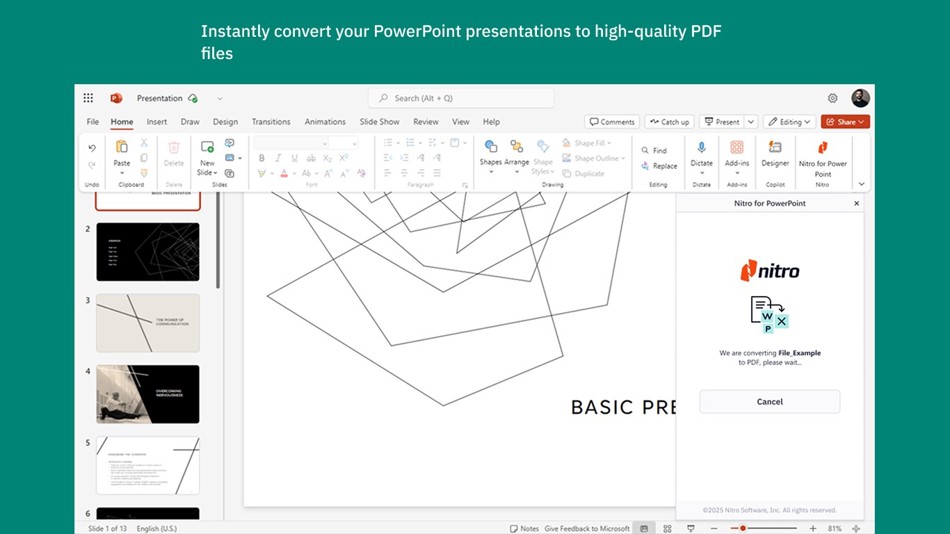
Task: Select slide 3 thumbnail, Power of Communication
Action: pos(147,323)
